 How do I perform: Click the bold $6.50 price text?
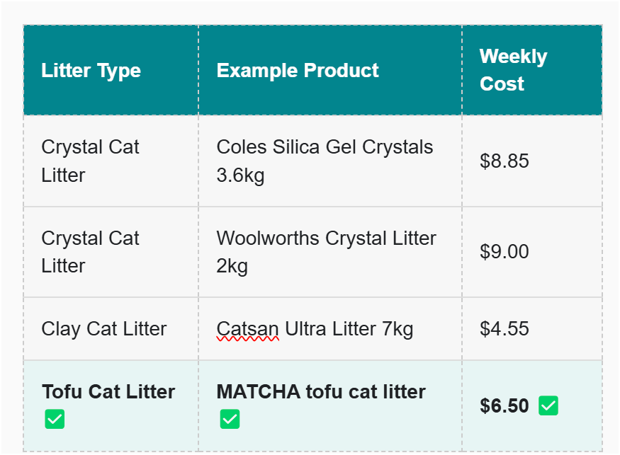point(505,405)
